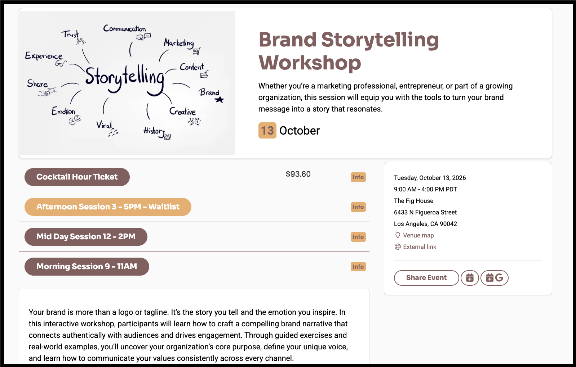Click the globe icon beside External link
576x367 pixels.
[x=398, y=247]
